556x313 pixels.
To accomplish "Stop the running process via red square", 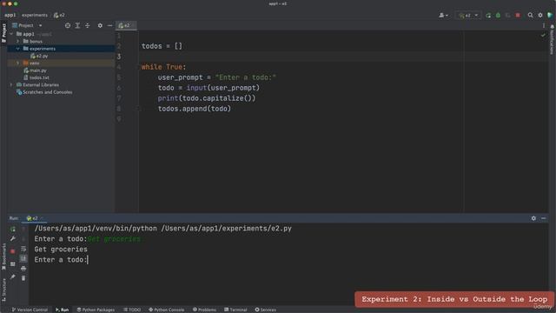I will click(x=518, y=16).
